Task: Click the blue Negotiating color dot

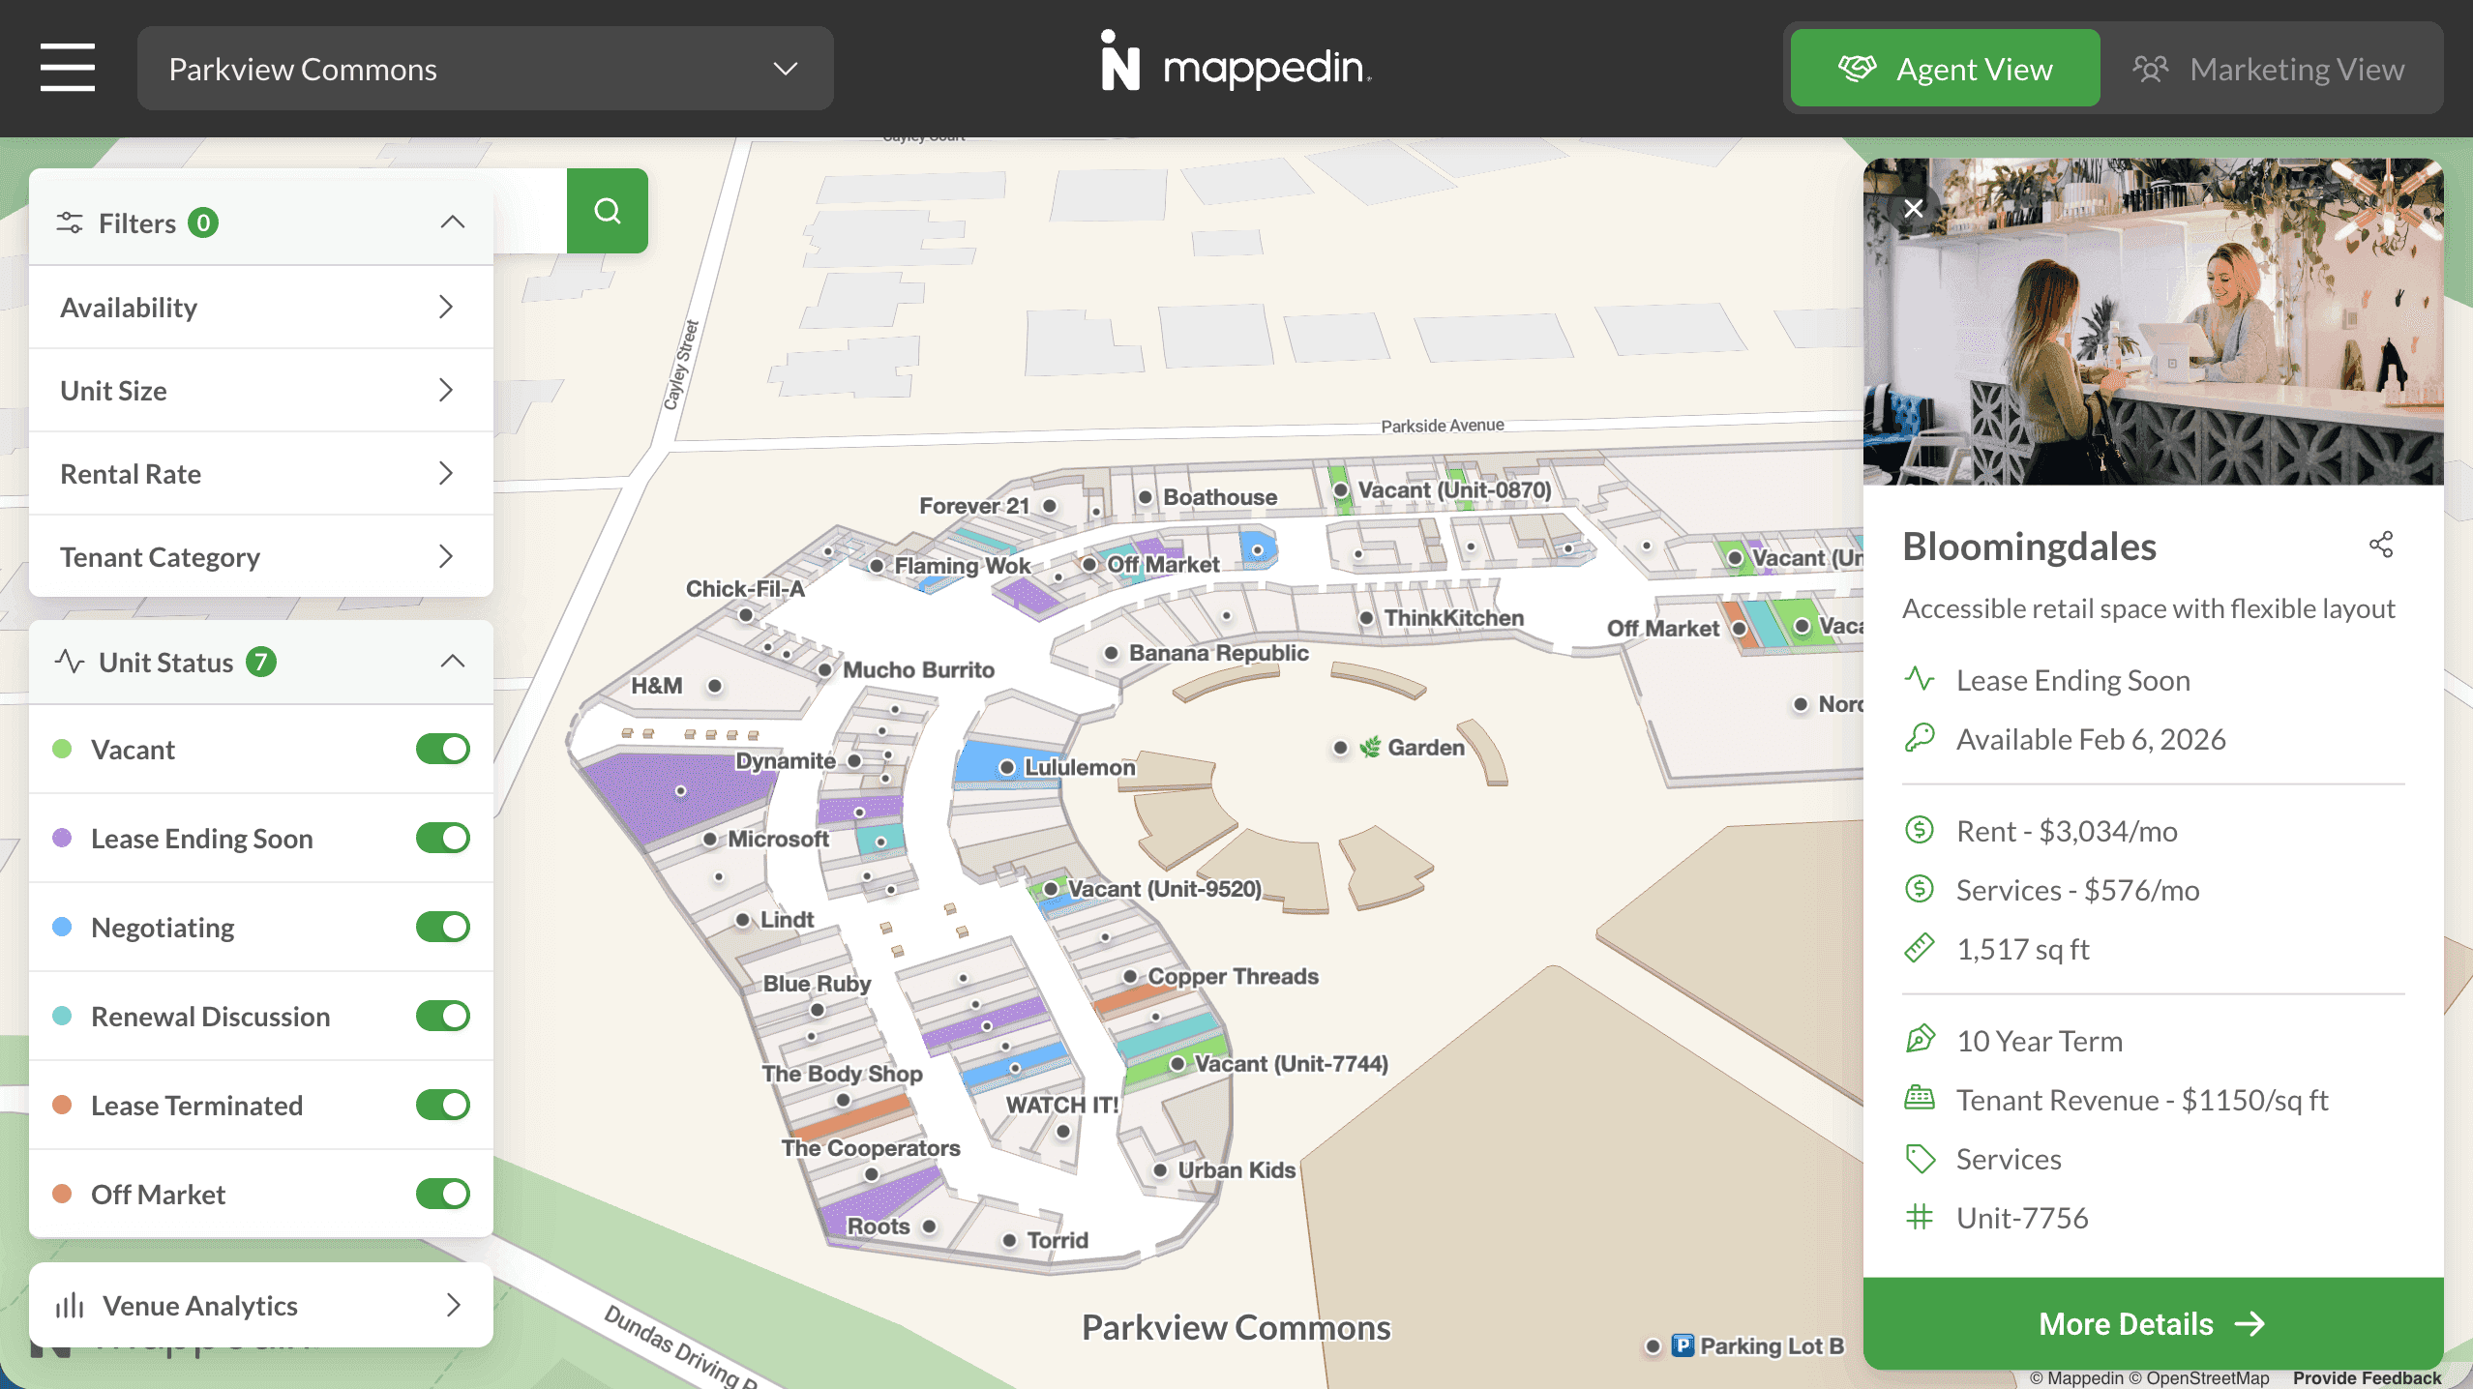Action: 62,927
